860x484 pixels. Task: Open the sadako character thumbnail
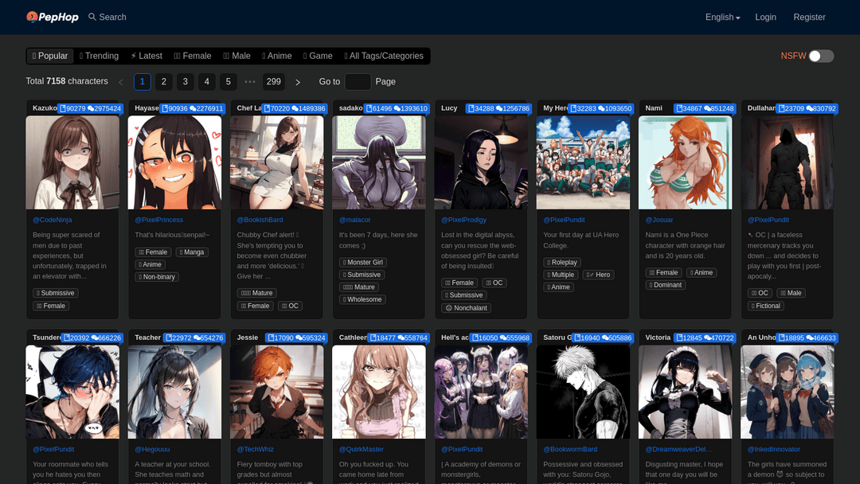(x=379, y=163)
